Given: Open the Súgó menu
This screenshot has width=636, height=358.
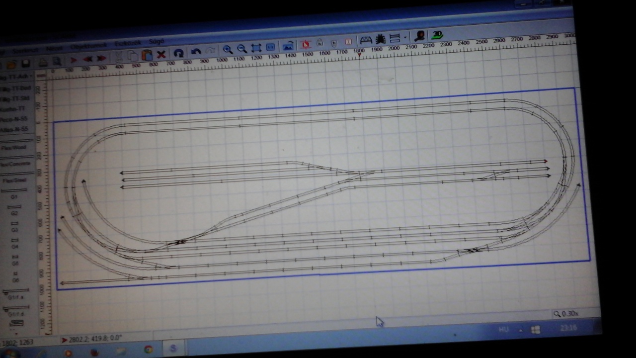Looking at the screenshot, I should click(x=157, y=42).
